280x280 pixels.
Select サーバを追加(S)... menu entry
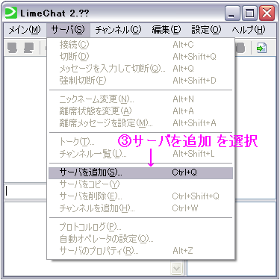(140, 172)
